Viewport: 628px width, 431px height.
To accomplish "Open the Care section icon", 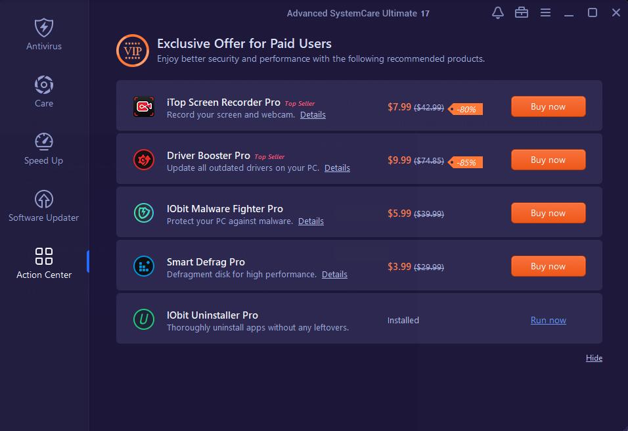I will (x=43, y=85).
